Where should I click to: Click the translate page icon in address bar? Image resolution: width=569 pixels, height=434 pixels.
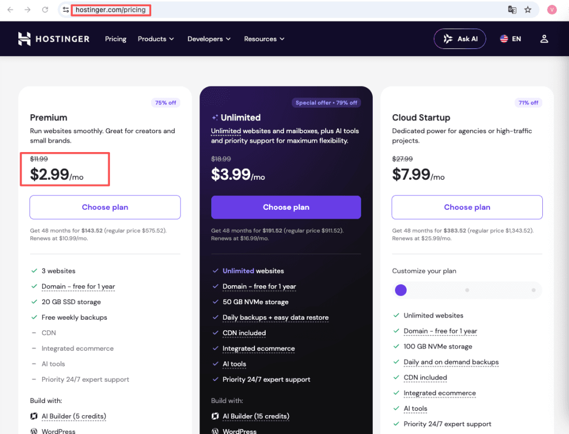512,10
